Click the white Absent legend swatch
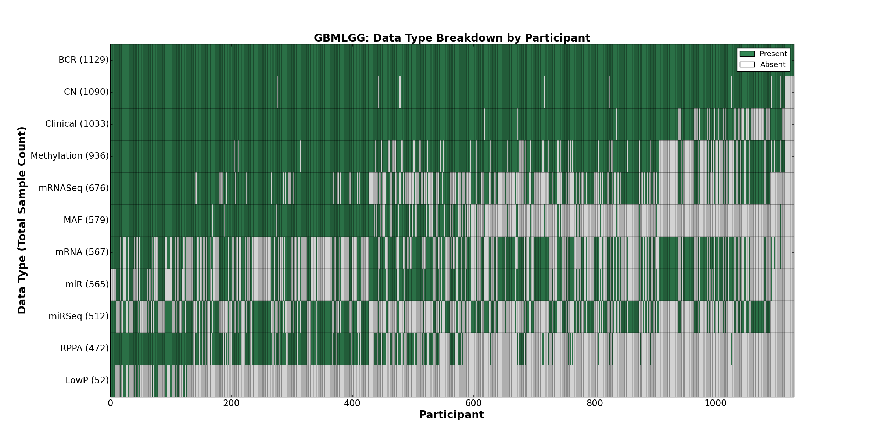This screenshot has height=441, width=882. point(747,65)
